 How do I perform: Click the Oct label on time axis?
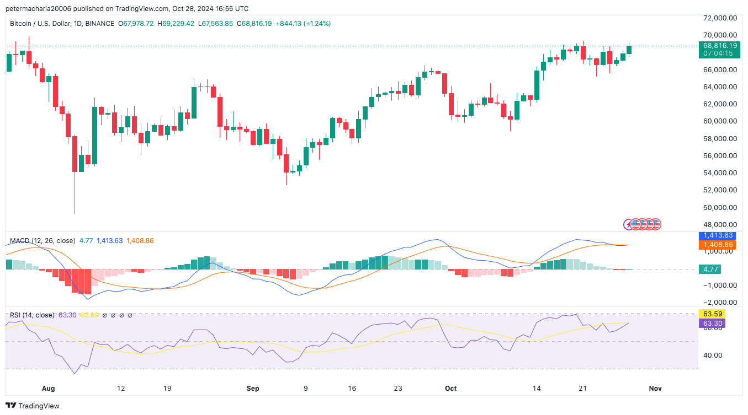point(450,388)
